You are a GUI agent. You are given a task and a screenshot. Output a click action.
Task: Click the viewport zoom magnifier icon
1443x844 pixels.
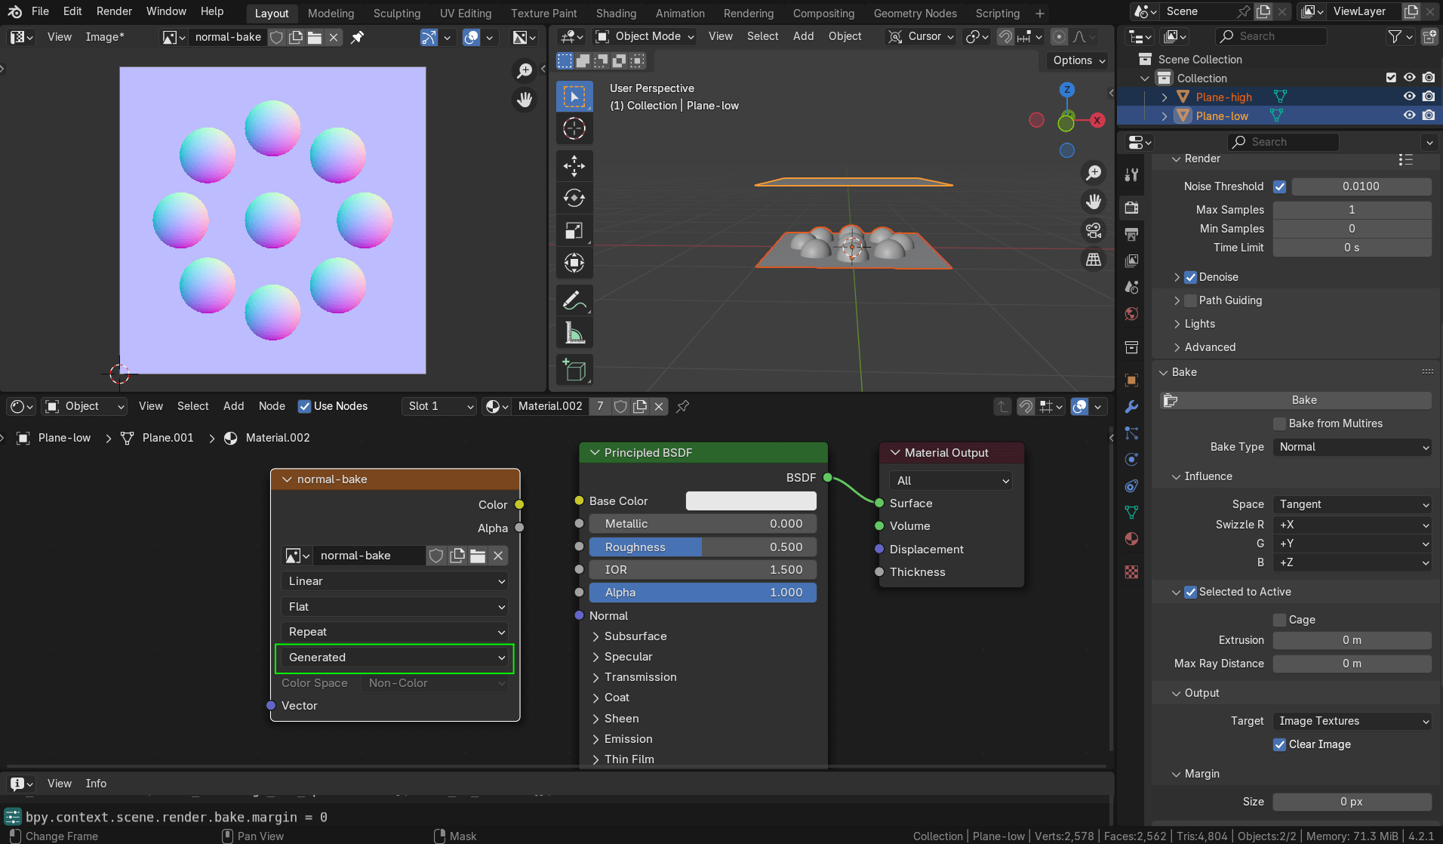1094,173
